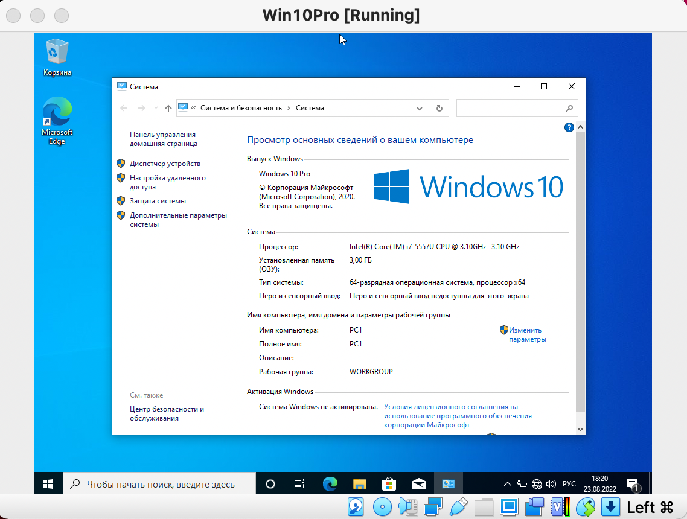Click the arrow after Система и безопасность
The image size is (687, 519).
coord(289,108)
